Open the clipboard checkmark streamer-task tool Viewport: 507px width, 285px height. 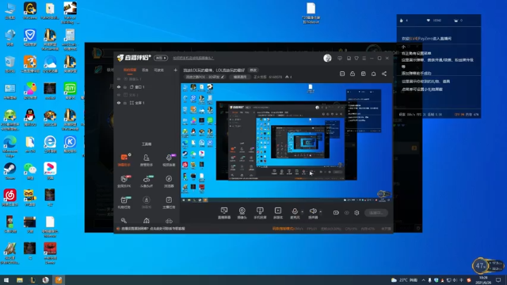pyautogui.click(x=169, y=202)
